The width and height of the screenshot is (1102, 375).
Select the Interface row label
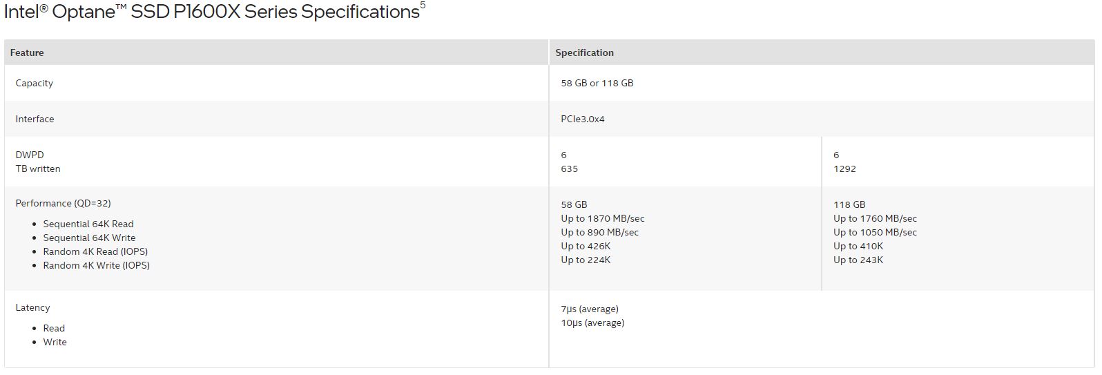35,119
